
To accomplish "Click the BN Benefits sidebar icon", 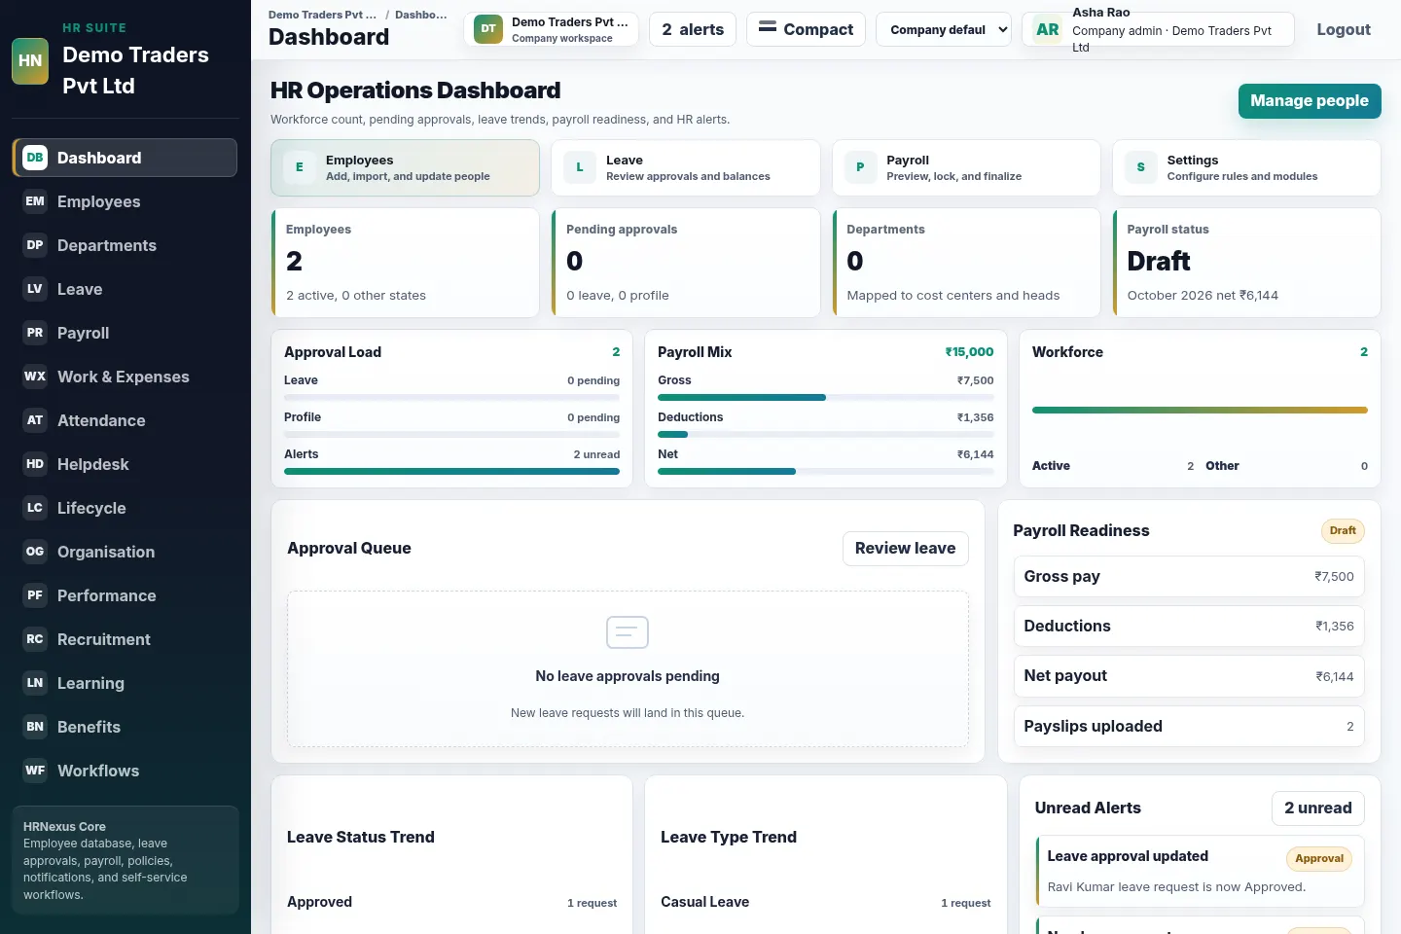I will (35, 727).
